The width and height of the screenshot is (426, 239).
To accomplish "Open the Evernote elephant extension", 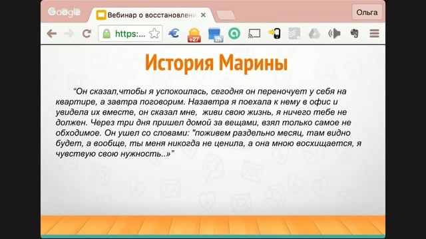I will point(354,34).
